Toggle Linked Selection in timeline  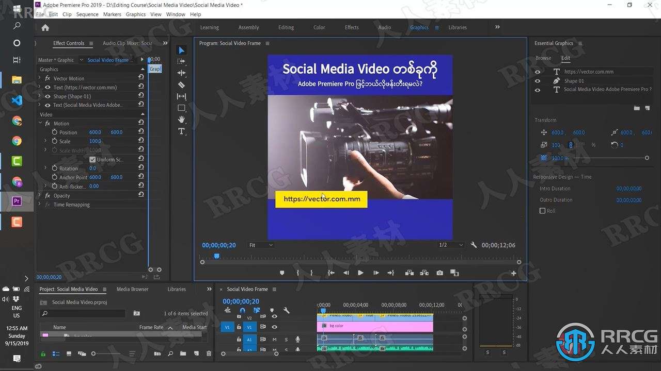257,310
